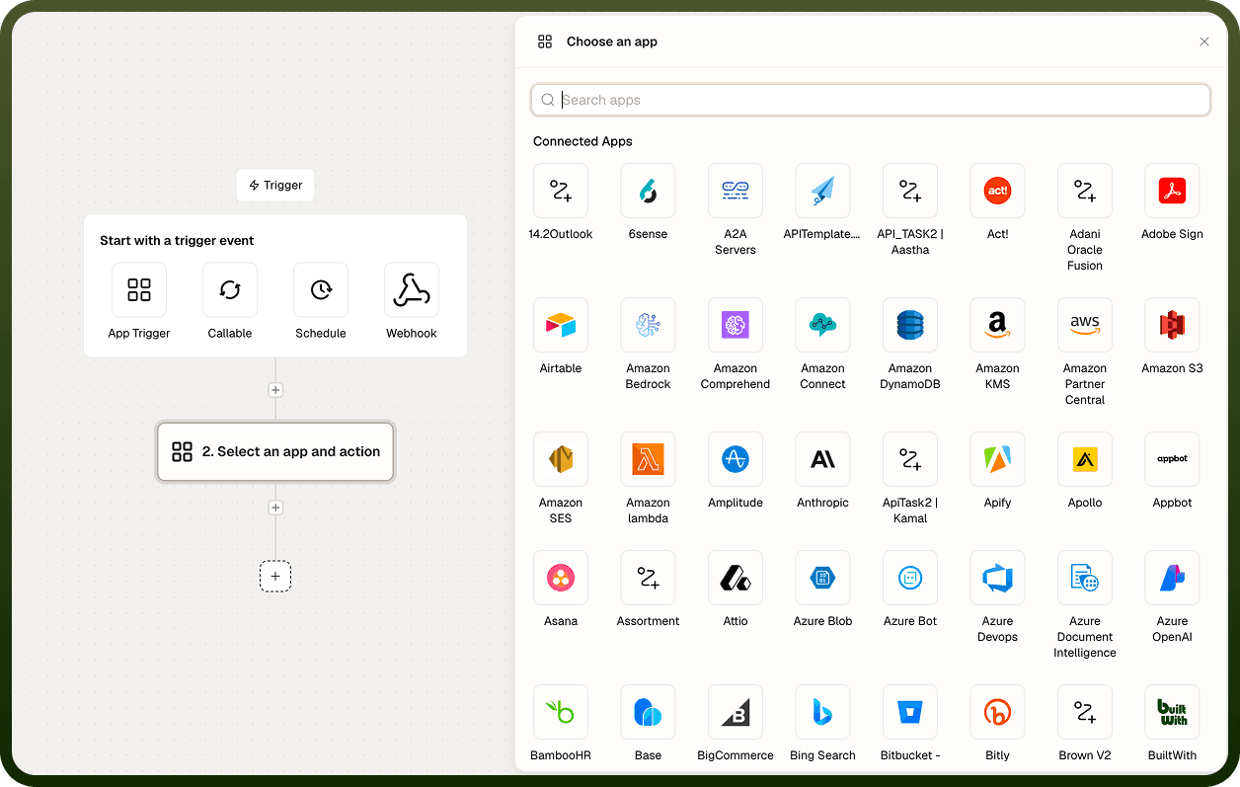The width and height of the screenshot is (1240, 787).
Task: Click the Trigger label button
Action: point(275,185)
